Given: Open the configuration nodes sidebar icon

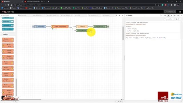Looking at the screenshot, I should click(x=172, y=15).
